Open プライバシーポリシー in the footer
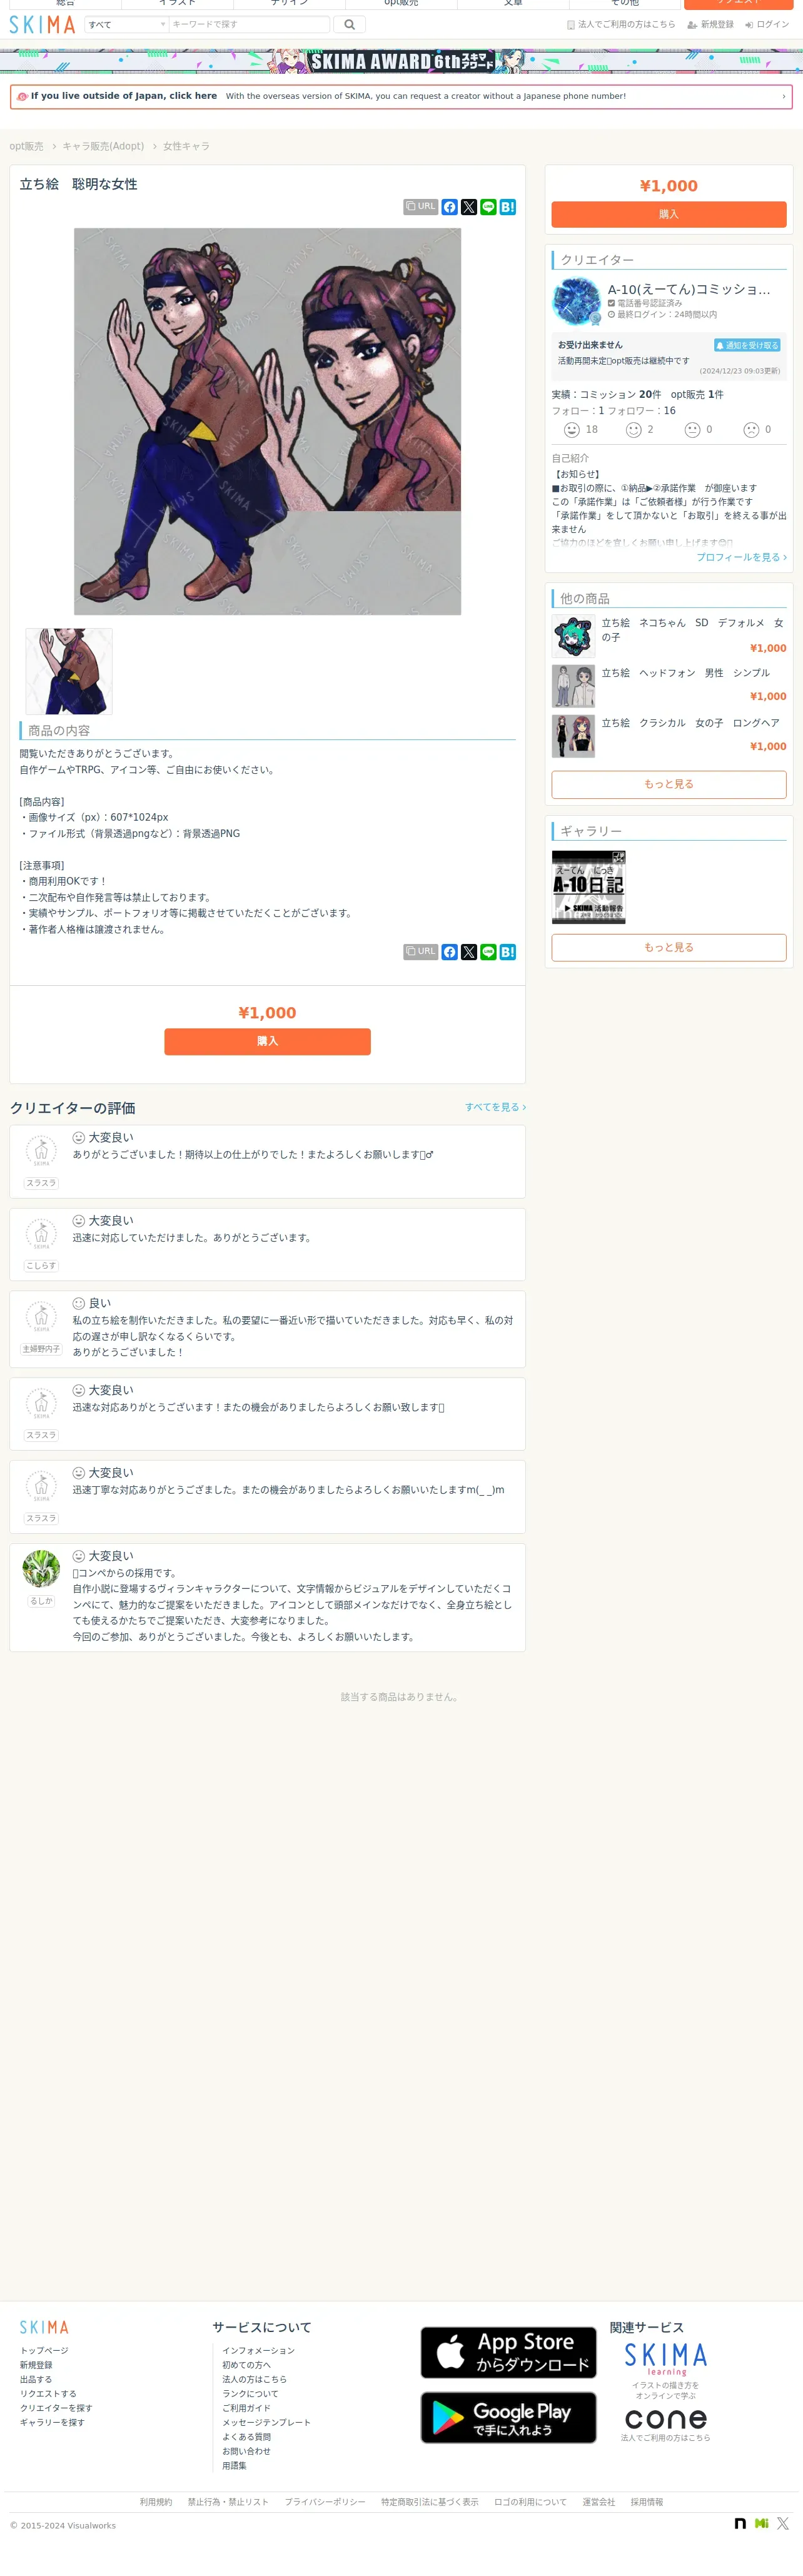 click(x=324, y=2502)
